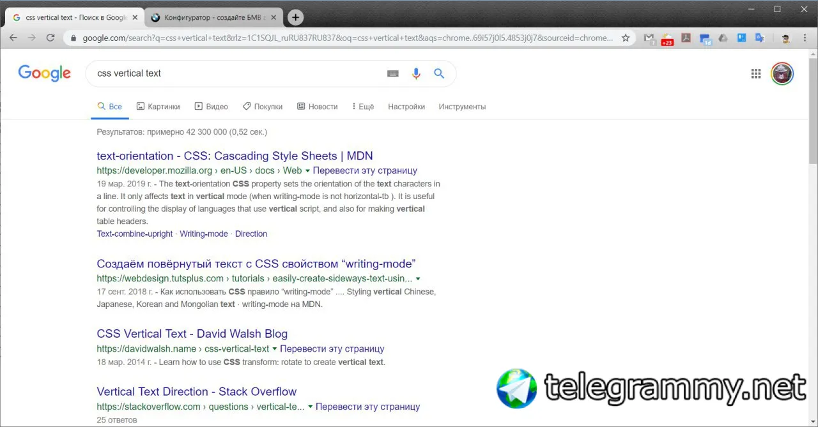This screenshot has height=427, width=818.
Task: Click the browser back arrow
Action: pos(13,38)
